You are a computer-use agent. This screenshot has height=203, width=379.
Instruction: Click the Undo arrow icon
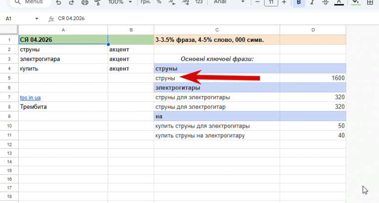[x=59, y=2]
